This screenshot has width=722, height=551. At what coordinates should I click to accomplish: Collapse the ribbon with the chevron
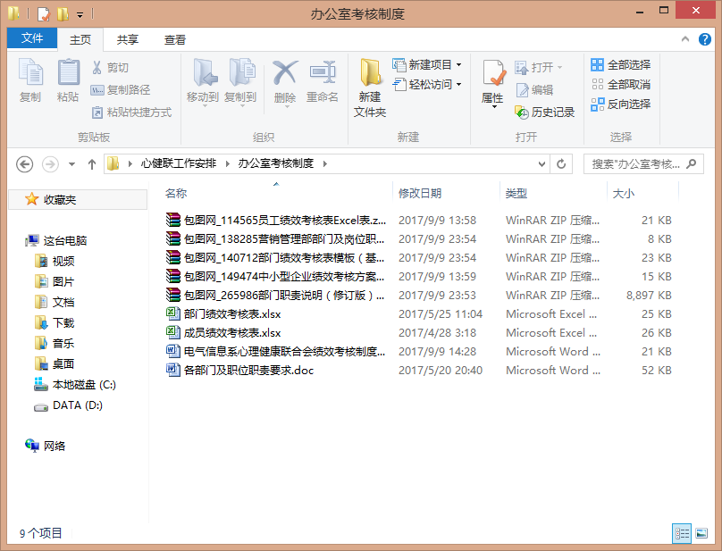(x=684, y=38)
